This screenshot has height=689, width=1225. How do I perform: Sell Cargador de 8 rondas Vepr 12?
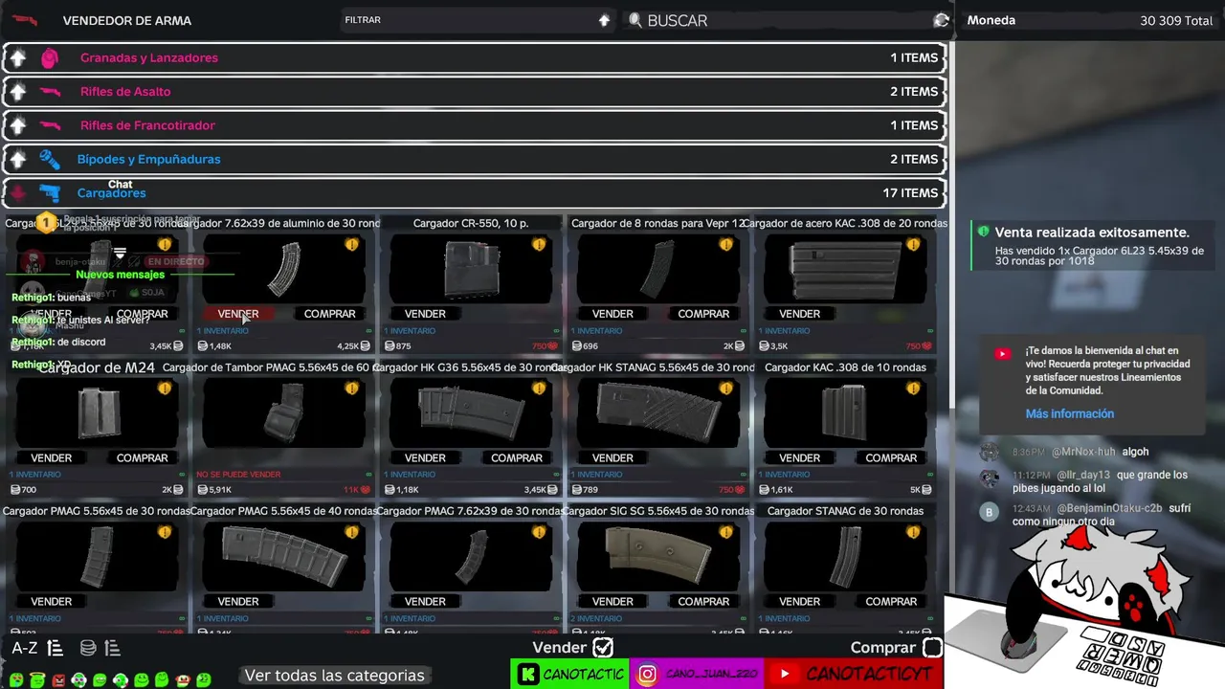click(612, 314)
